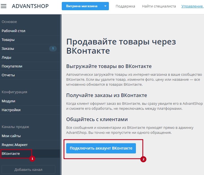Select the Мои сайты sales channel
Image resolution: width=204 pixels, height=175 pixels.
coord(30,136)
